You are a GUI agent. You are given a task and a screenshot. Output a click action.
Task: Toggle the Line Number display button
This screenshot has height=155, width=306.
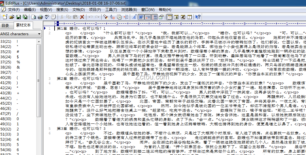click(x=154, y=17)
